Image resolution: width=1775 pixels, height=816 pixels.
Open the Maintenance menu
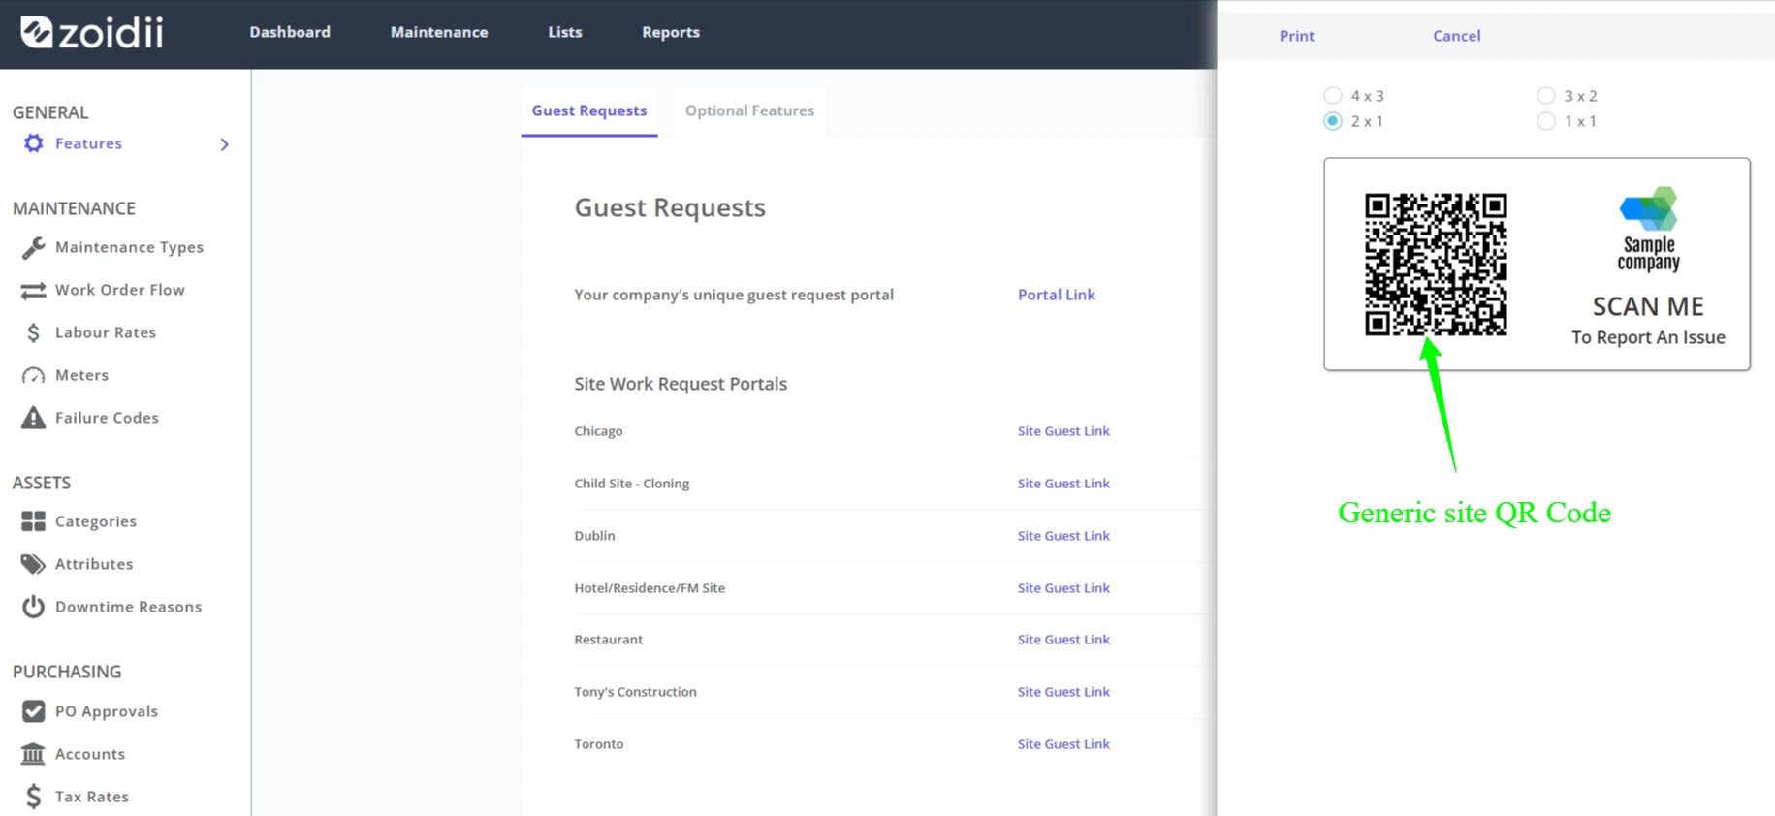click(x=439, y=32)
